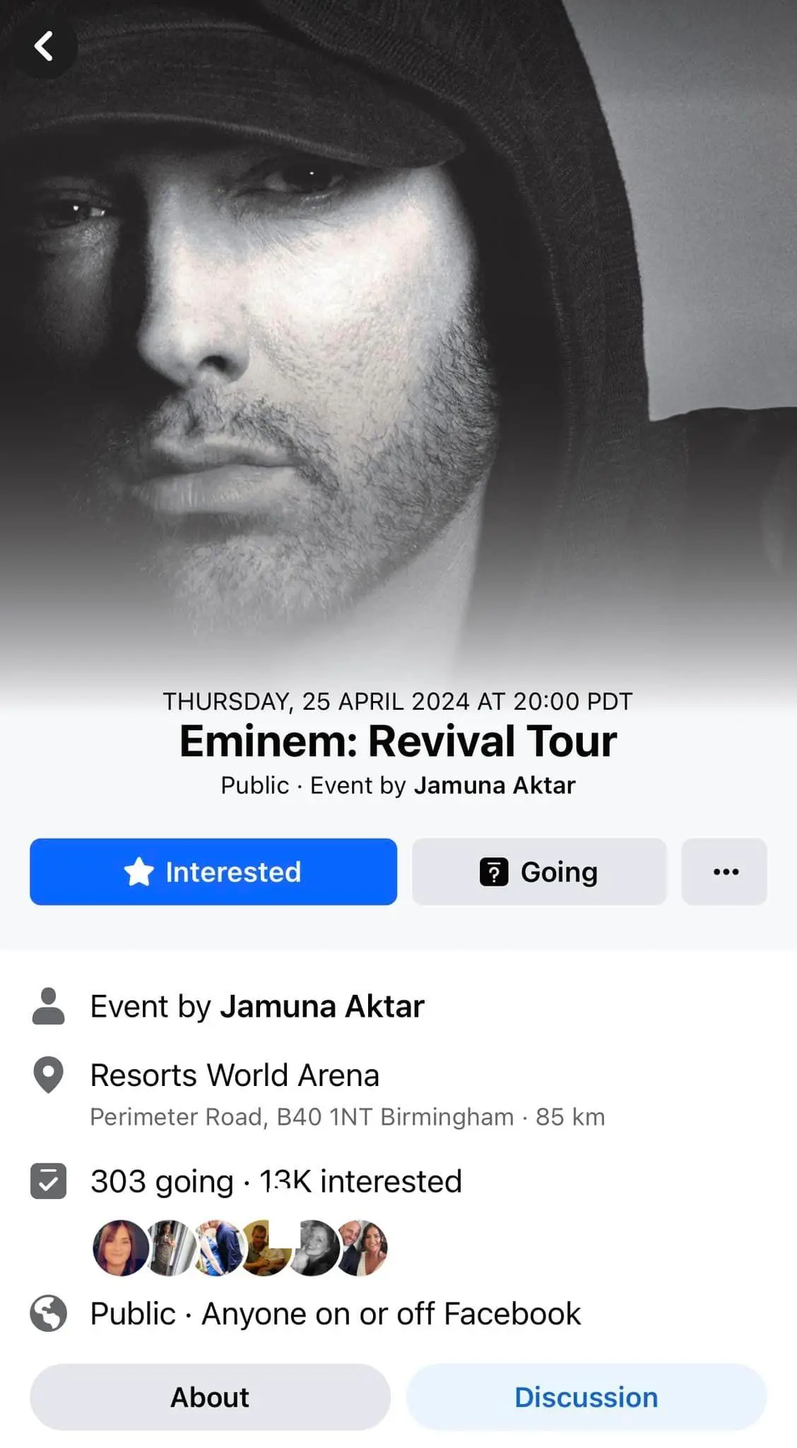Tap the Going button
This screenshot has height=1448, width=797.
(x=539, y=871)
